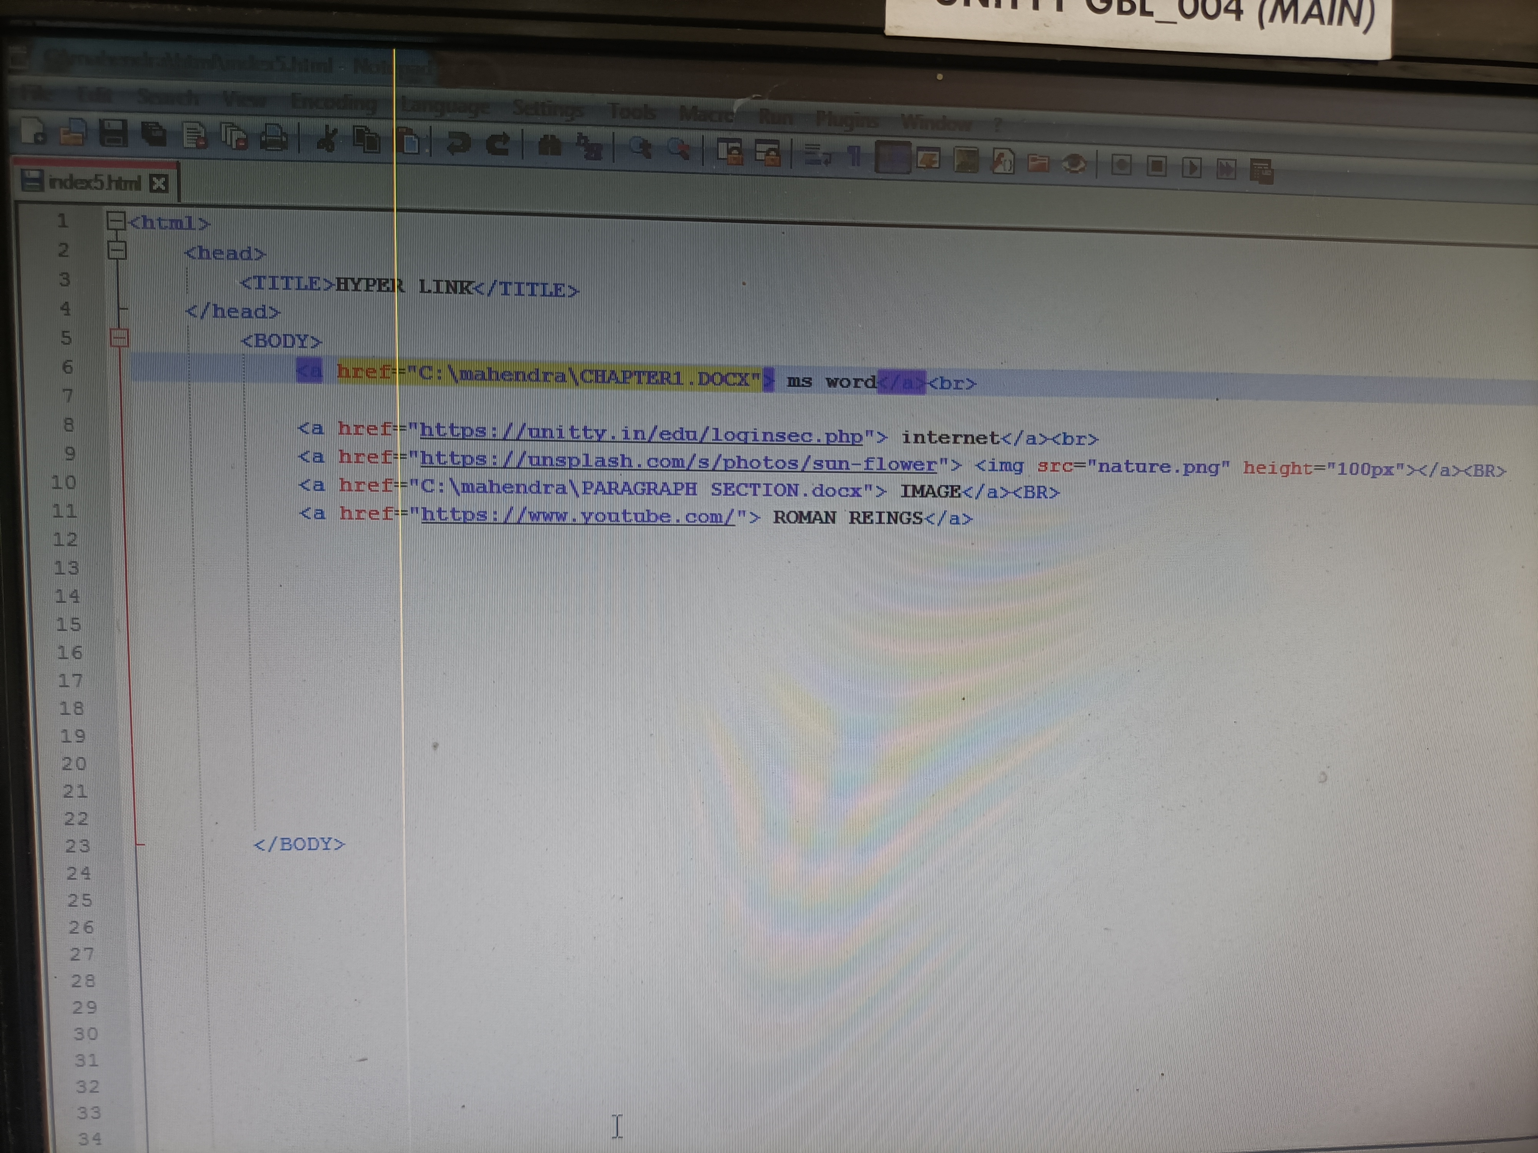Click the Start Recording macro icon

(x=1121, y=165)
